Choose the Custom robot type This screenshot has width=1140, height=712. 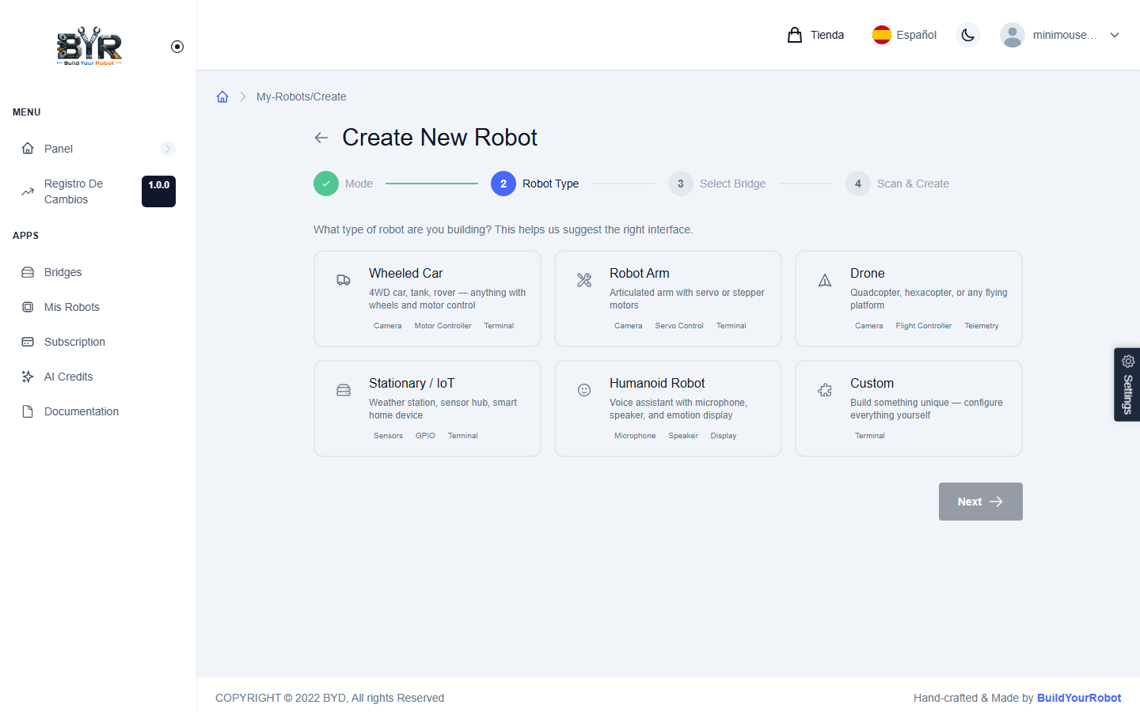909,409
